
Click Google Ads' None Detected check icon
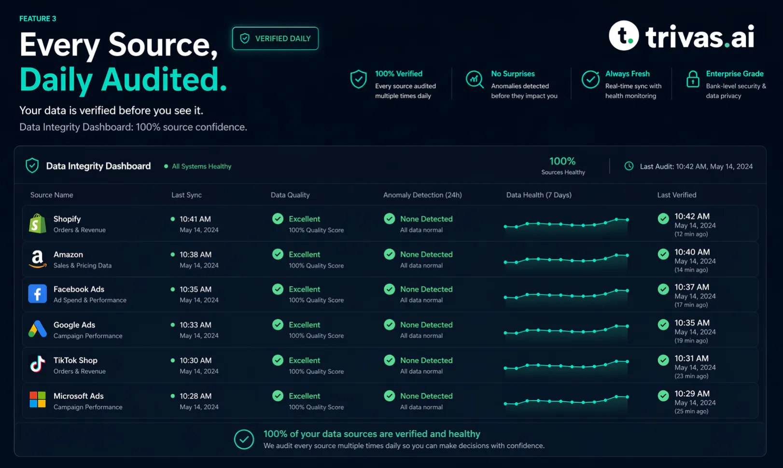pos(390,325)
